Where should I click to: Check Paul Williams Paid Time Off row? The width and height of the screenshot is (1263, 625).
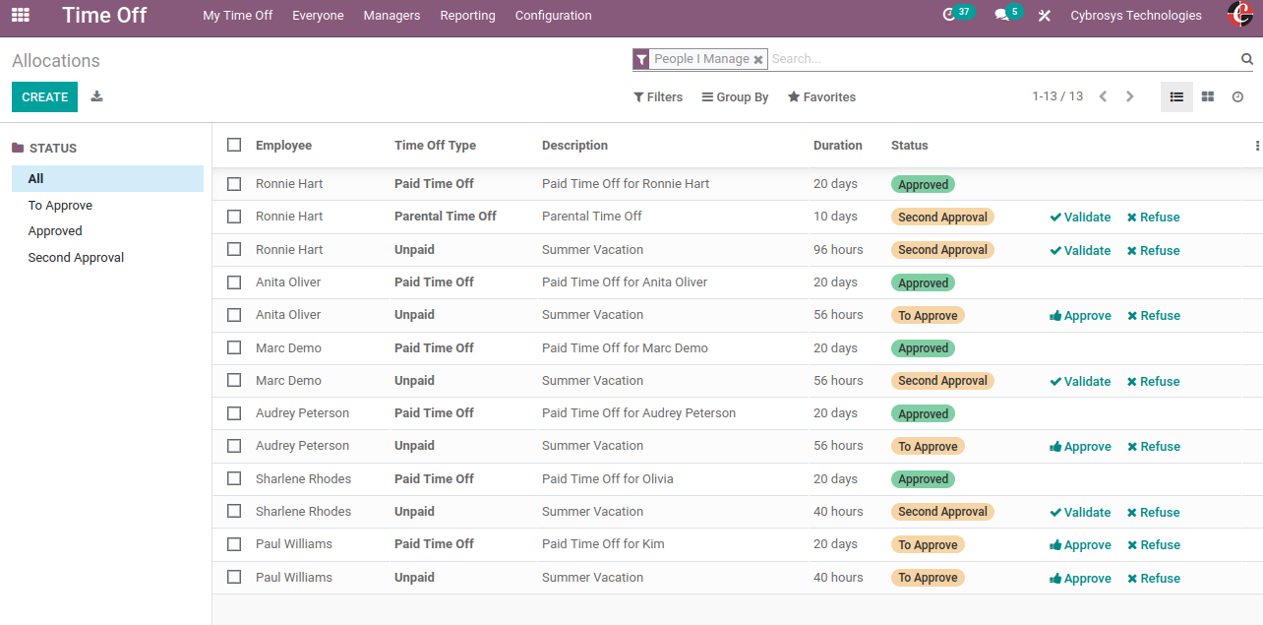[x=234, y=544]
